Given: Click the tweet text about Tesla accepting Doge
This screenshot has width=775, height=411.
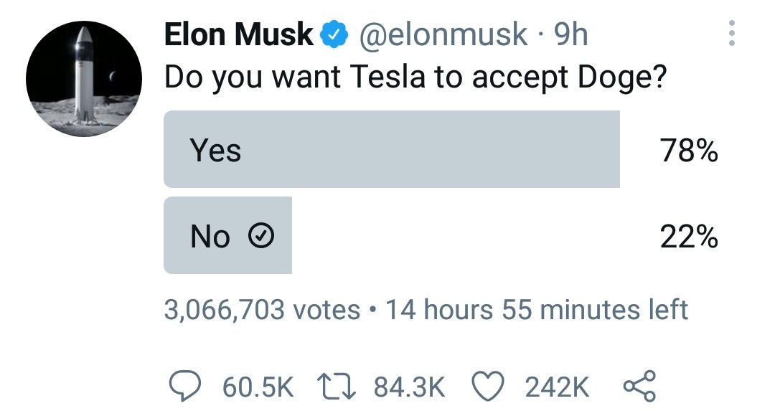Looking at the screenshot, I should [x=415, y=78].
